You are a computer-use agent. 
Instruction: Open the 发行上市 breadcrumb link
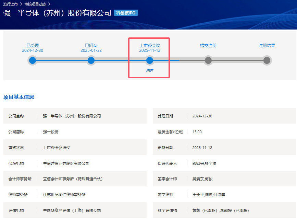[10, 4]
